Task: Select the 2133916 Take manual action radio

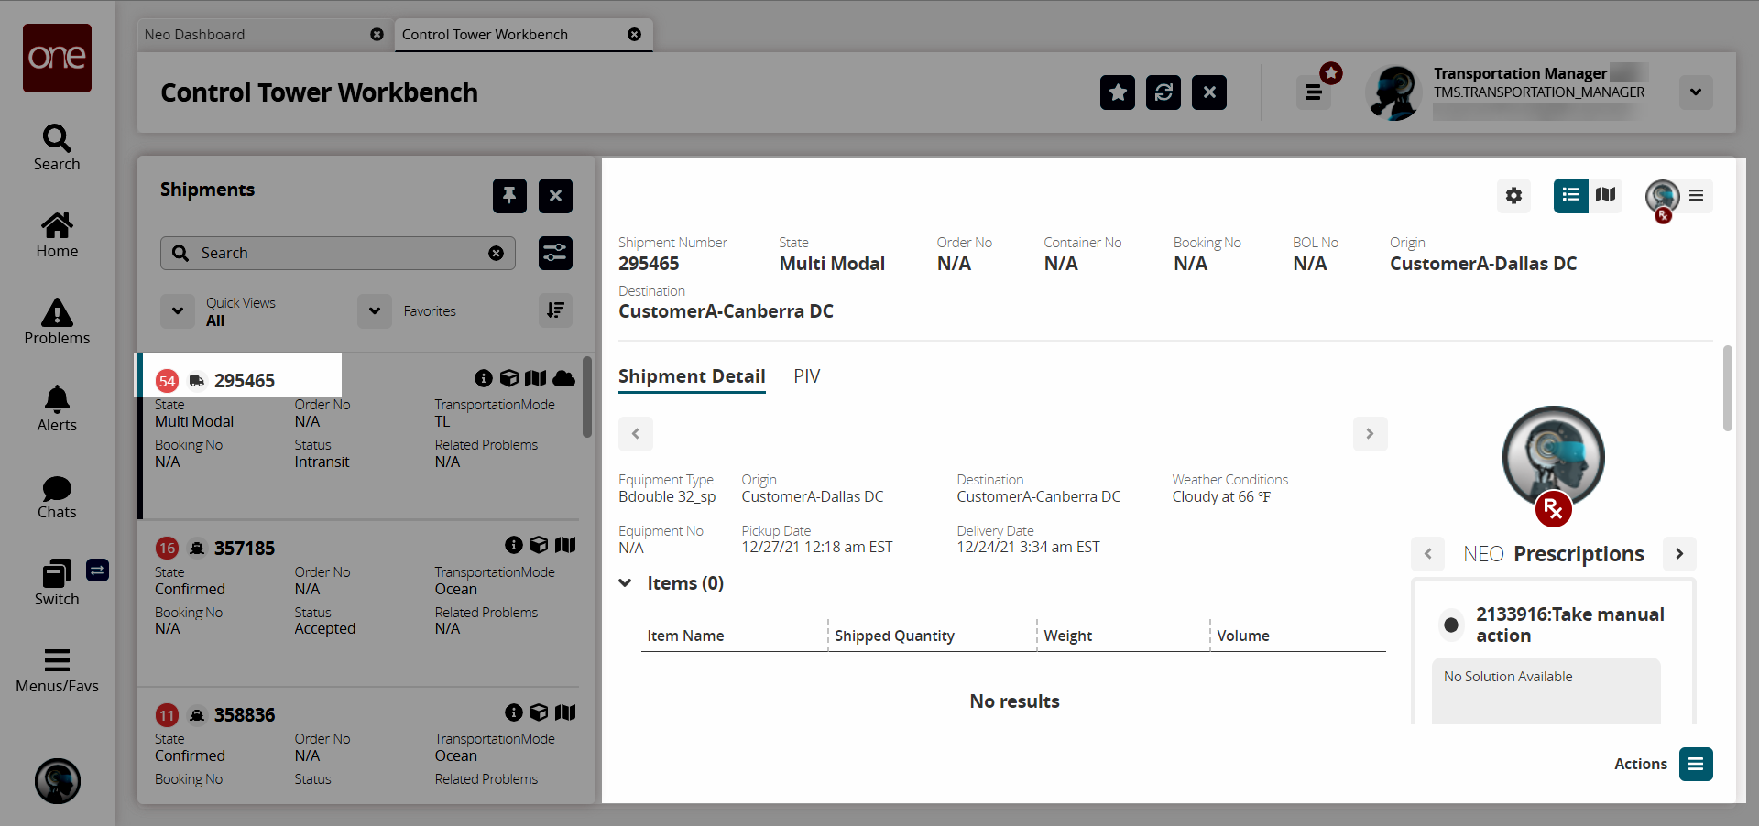Action: coord(1450,625)
